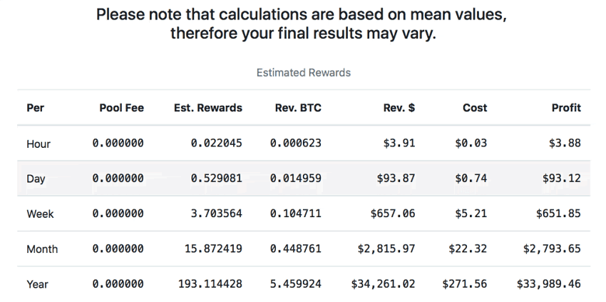Click the Per column header

36,108
